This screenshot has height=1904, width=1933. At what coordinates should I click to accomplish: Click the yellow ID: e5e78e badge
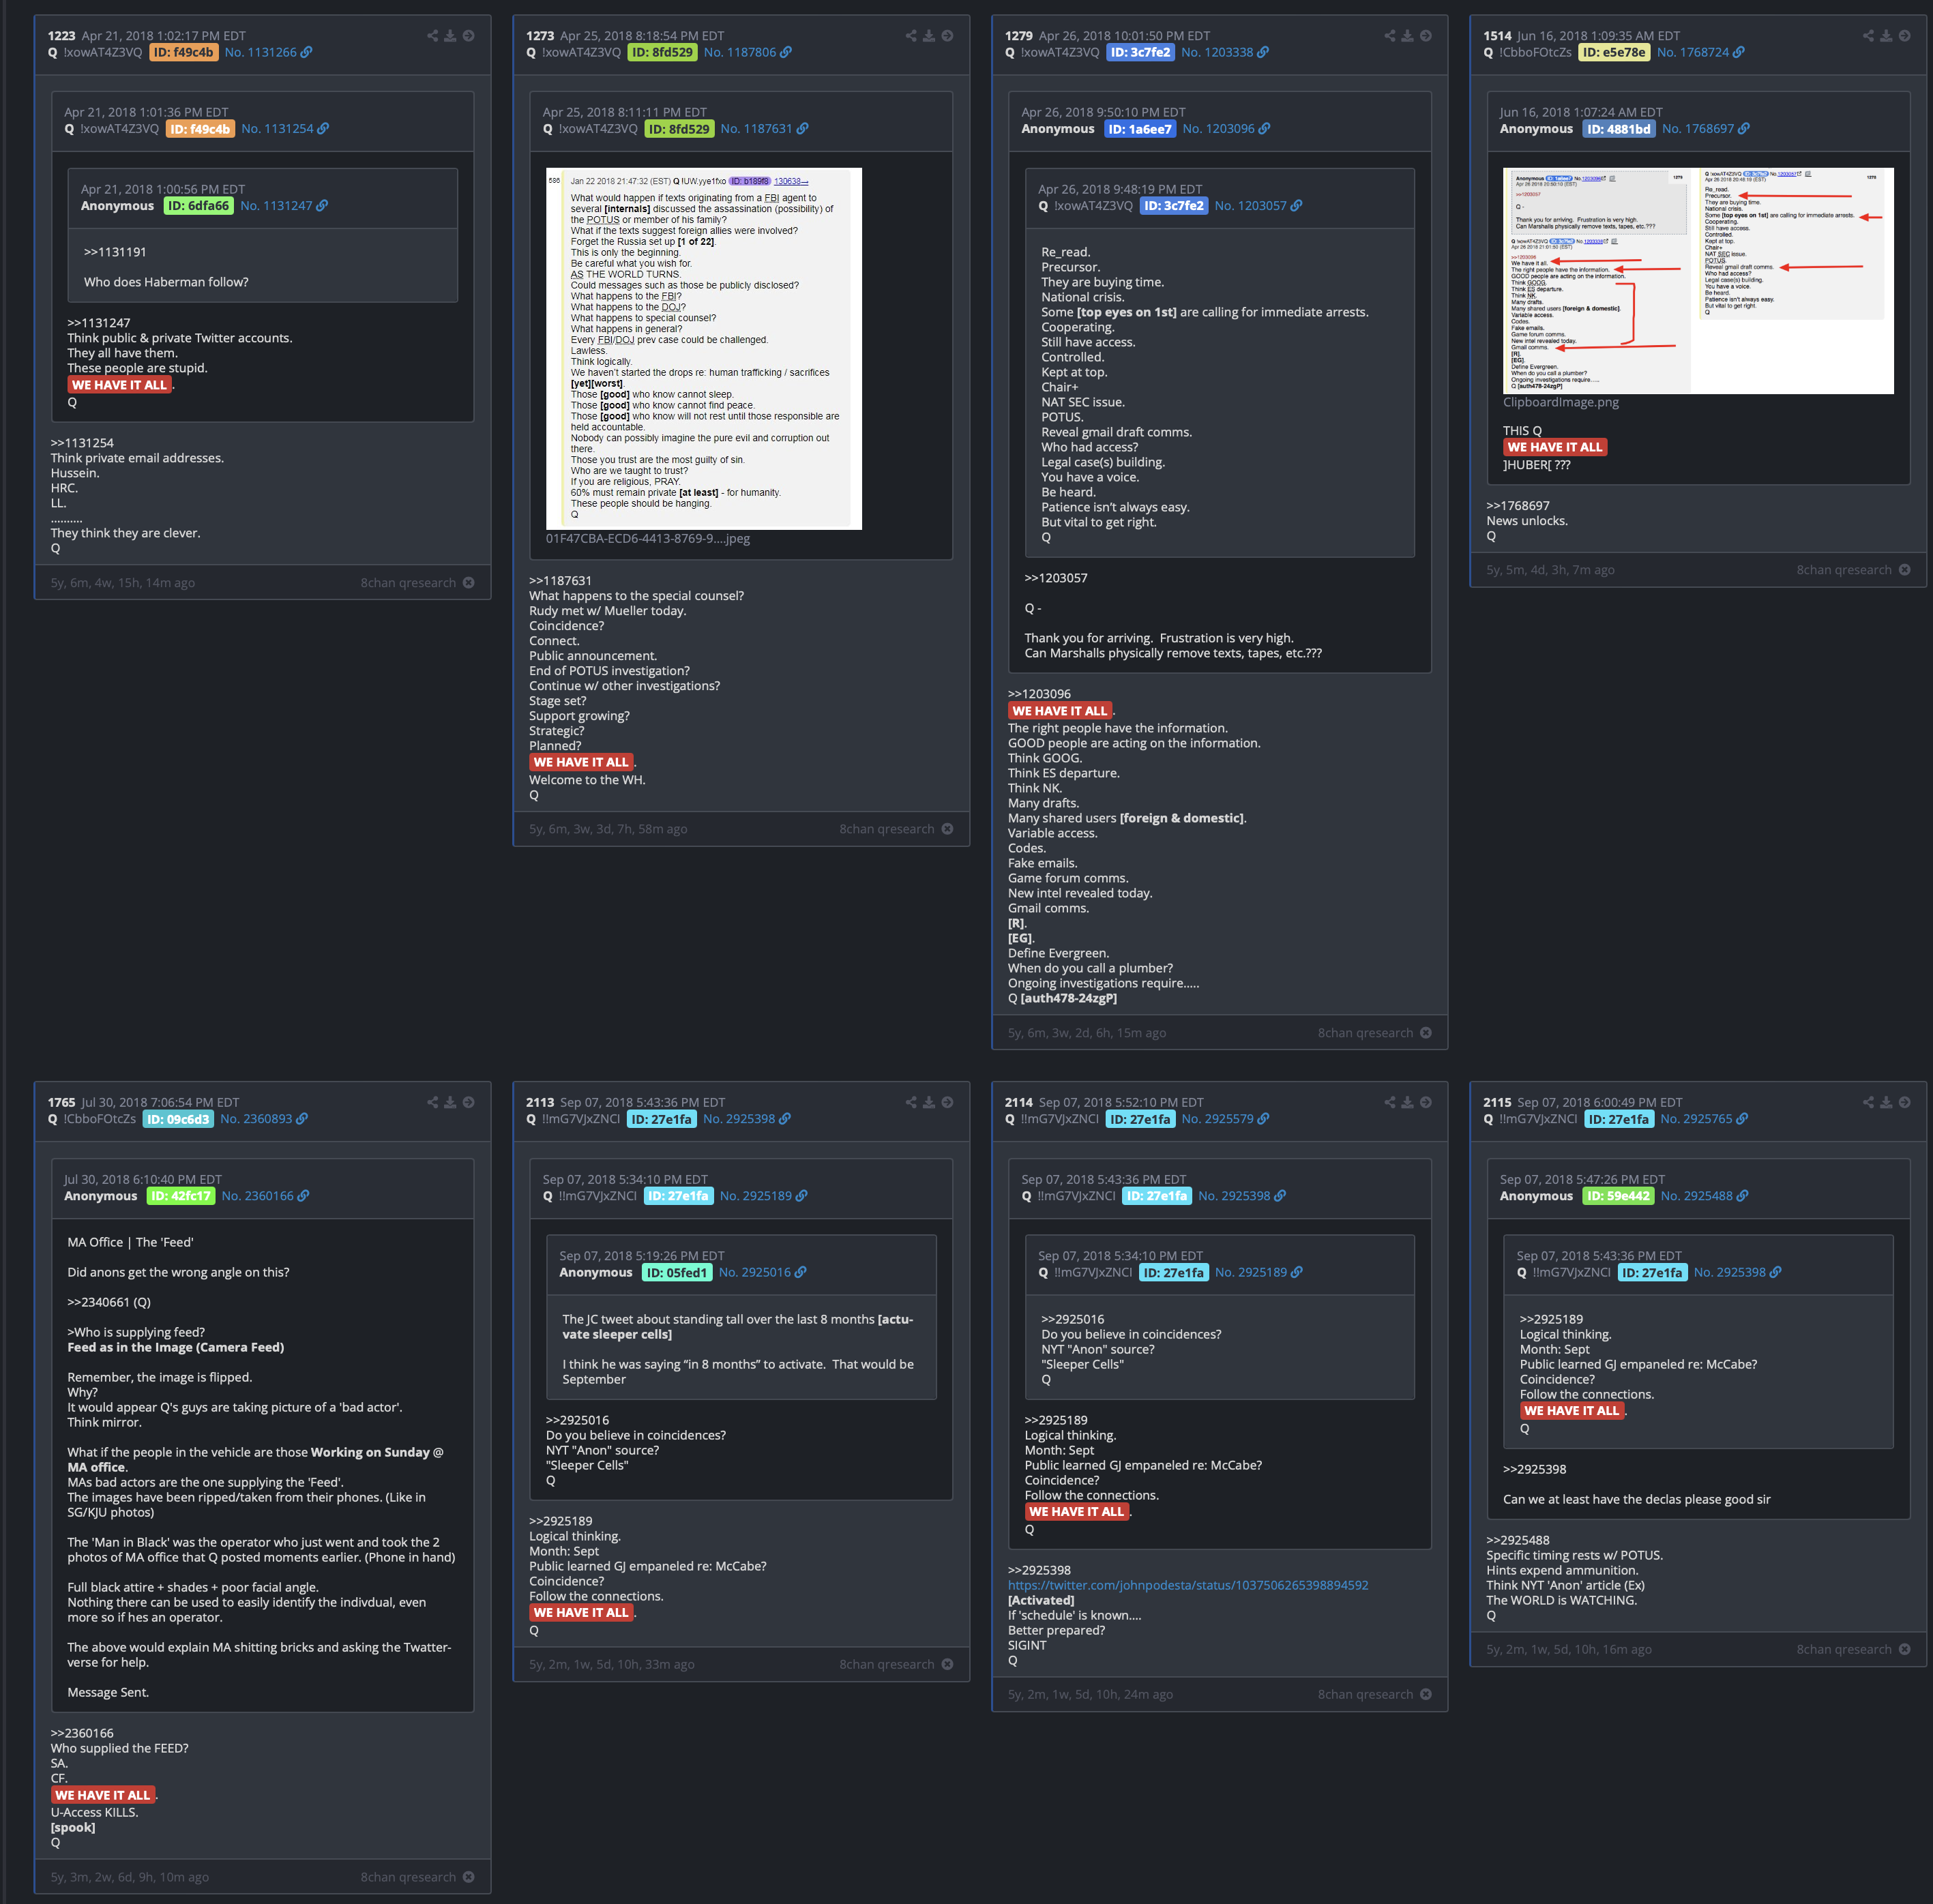(1614, 52)
